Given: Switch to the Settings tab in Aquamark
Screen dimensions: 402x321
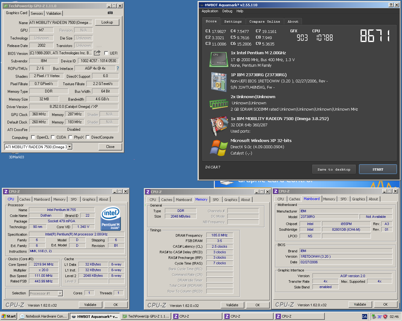Looking at the screenshot, I should pos(233,22).
